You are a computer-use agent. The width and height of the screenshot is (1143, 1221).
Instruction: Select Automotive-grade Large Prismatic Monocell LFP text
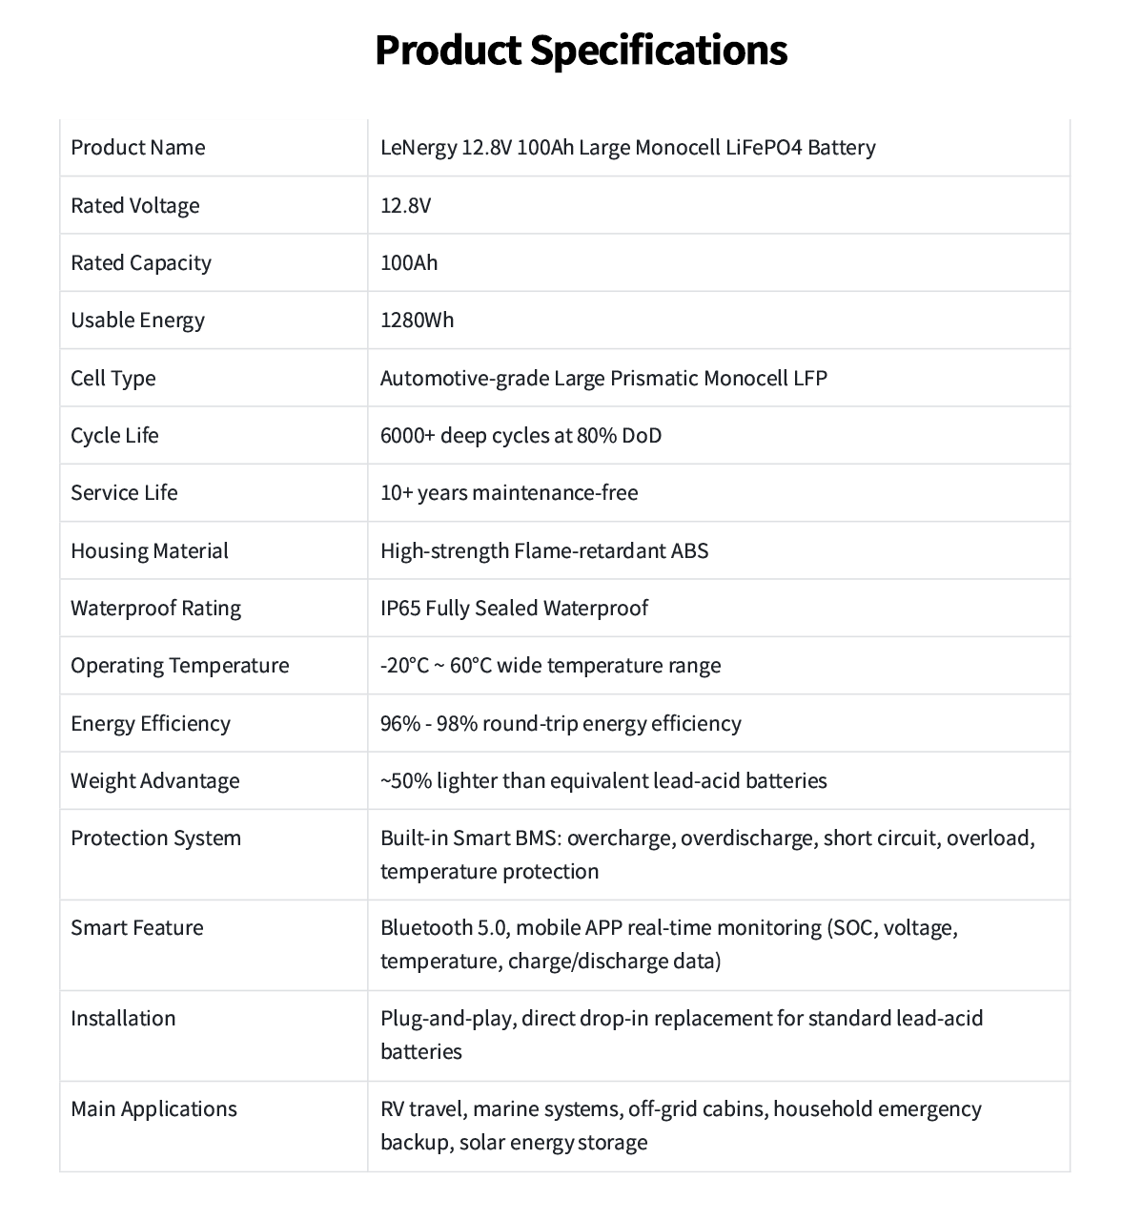pyautogui.click(x=603, y=378)
